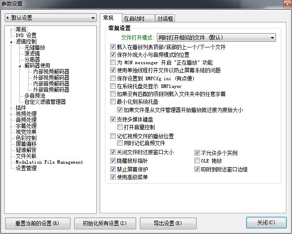Expand the 插件 tree node
Viewport: 292px width, 234px height.
click(11, 108)
